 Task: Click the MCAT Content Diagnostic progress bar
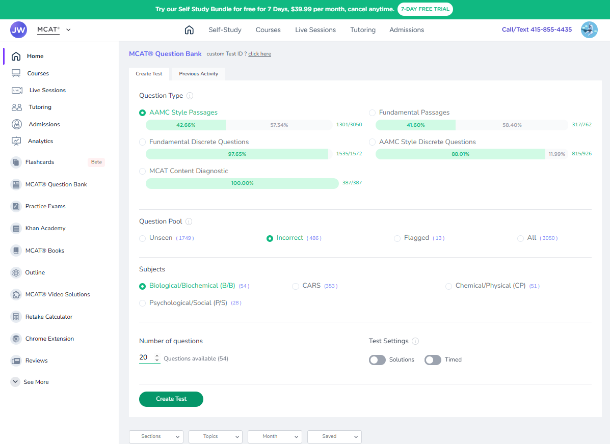(243, 183)
